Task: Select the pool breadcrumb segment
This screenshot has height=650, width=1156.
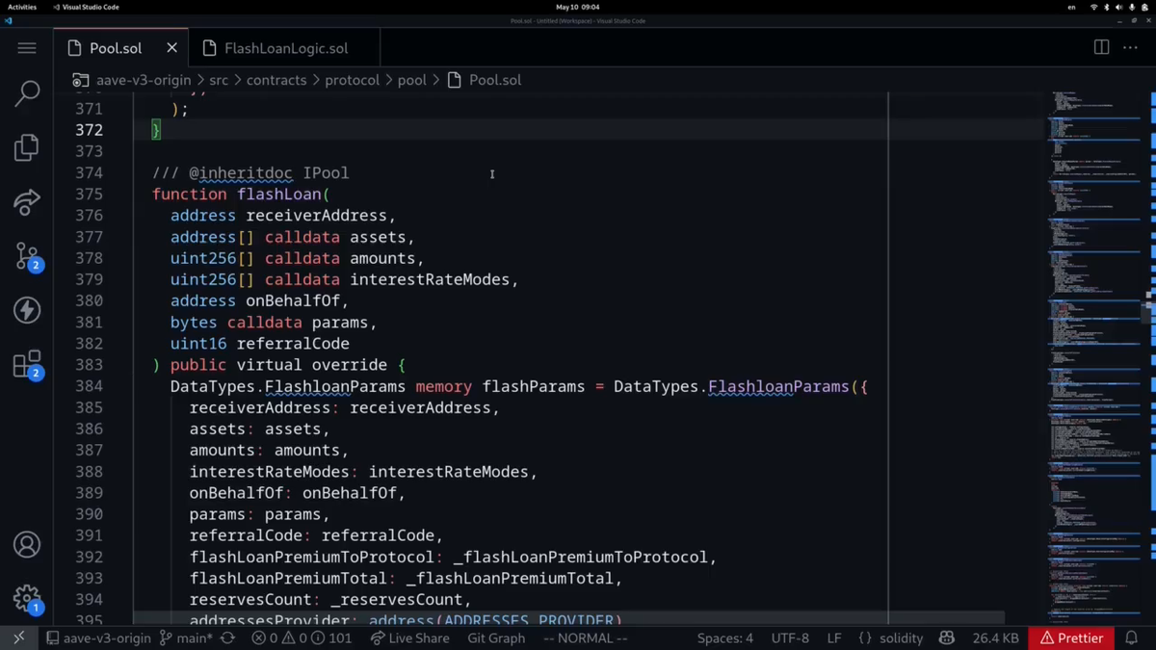Action: click(x=411, y=80)
